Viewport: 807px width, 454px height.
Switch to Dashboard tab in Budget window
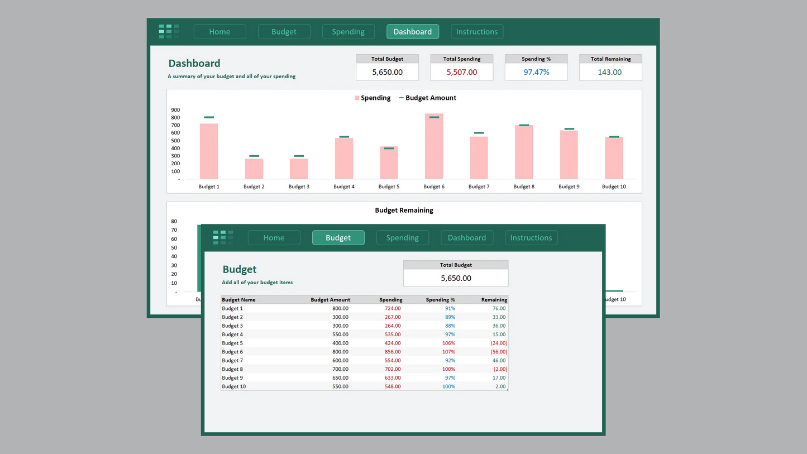pos(467,238)
